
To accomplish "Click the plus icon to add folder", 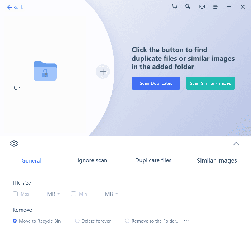I will coord(103,72).
